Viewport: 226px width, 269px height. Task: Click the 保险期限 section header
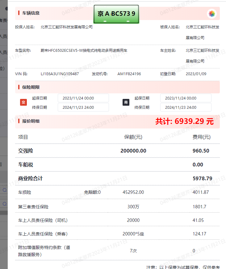31,88
